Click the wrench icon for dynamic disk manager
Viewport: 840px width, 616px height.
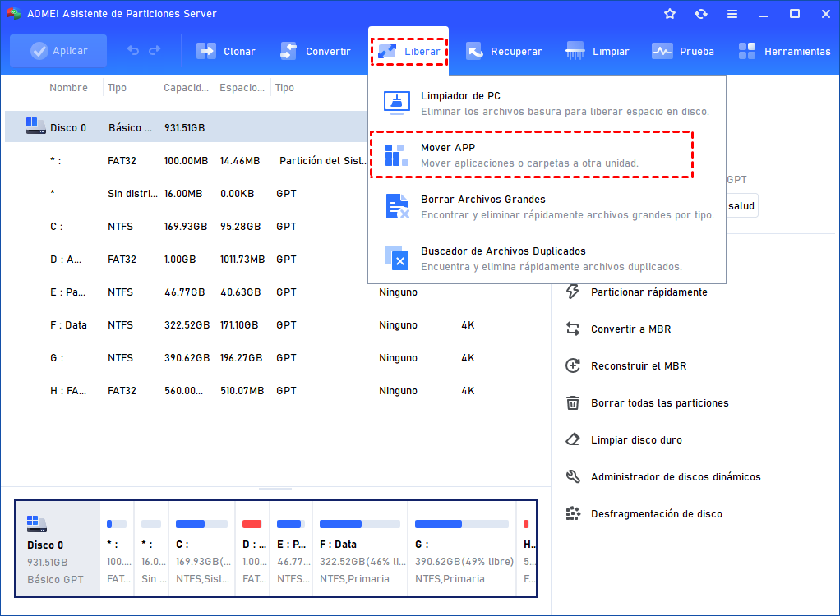(x=573, y=476)
